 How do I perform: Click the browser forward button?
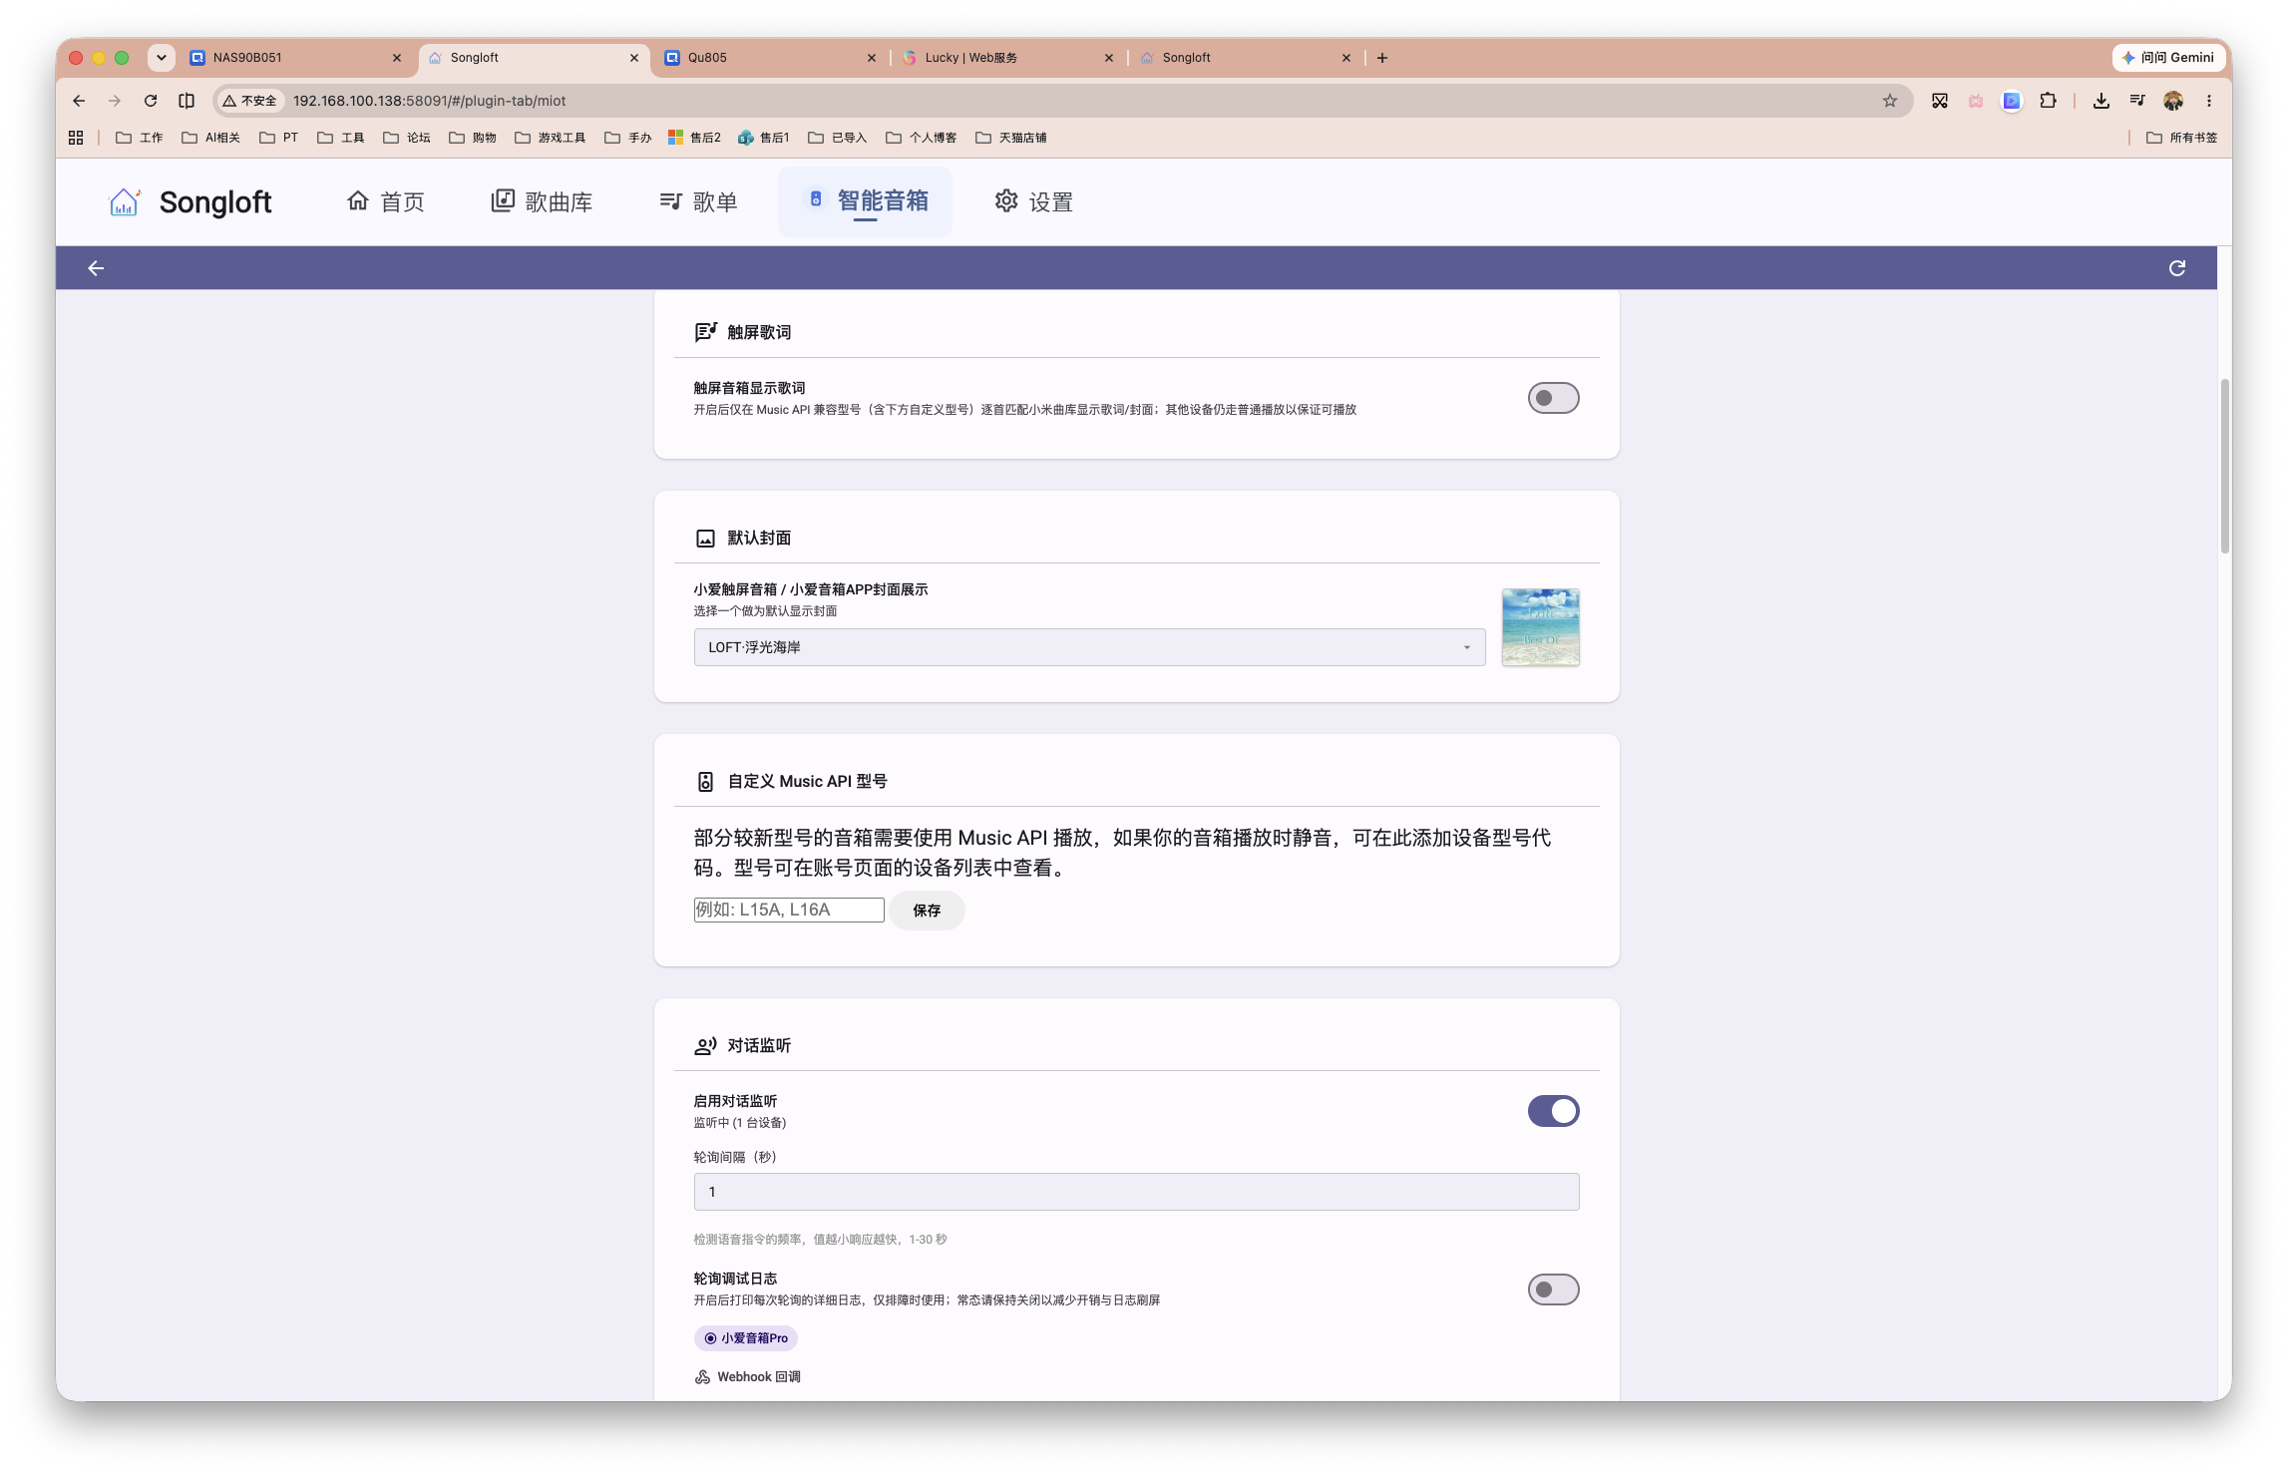click(x=115, y=101)
